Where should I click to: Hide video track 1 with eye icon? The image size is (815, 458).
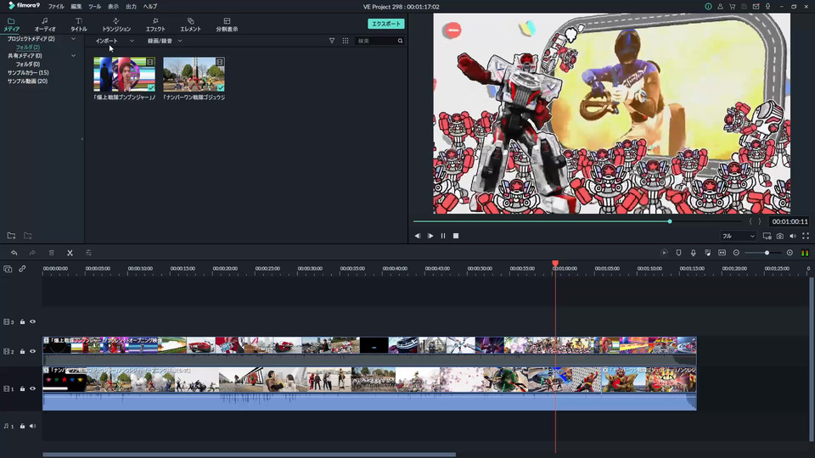click(x=33, y=389)
